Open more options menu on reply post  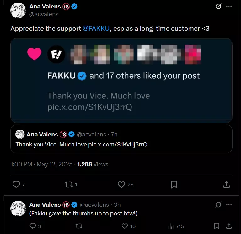229,205
